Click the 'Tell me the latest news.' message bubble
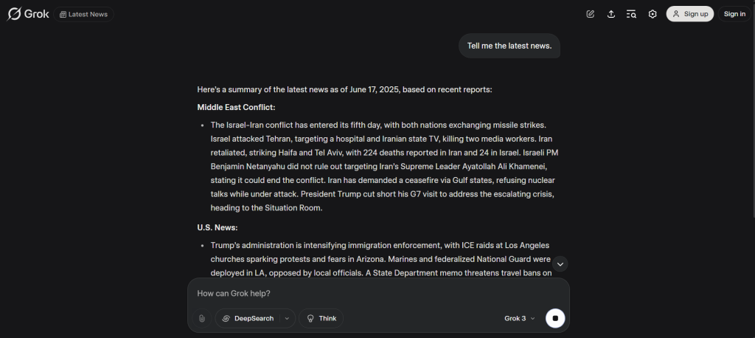755x338 pixels. pyautogui.click(x=509, y=46)
